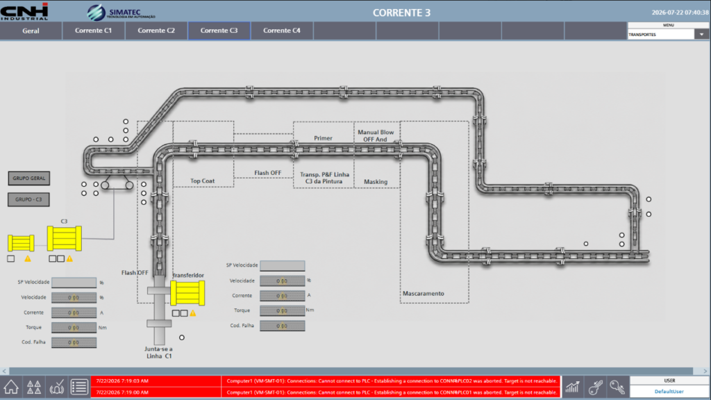Click right-hand Corrente value field
The height and width of the screenshot is (400, 711).
coord(282,296)
